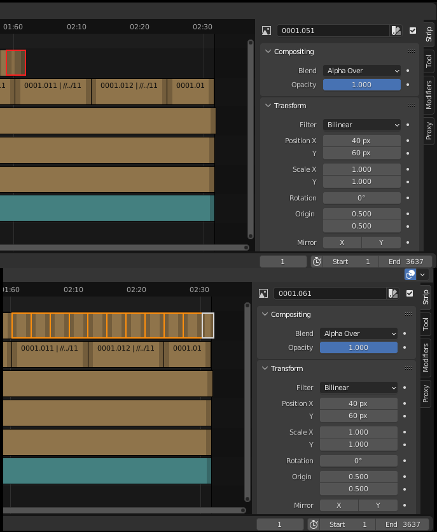This screenshot has width=437, height=532.
Task: Switch to Modifiers tab beside 0001.051 panel
Action: (x=429, y=95)
